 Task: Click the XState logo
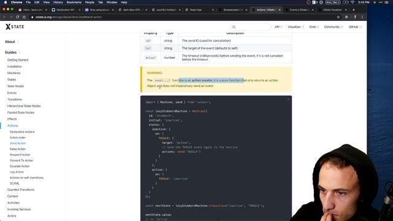pyautogui.click(x=15, y=26)
